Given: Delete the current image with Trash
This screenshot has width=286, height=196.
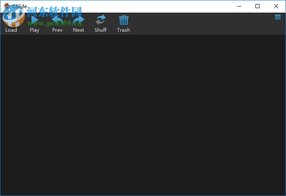Looking at the screenshot, I should pos(123,24).
